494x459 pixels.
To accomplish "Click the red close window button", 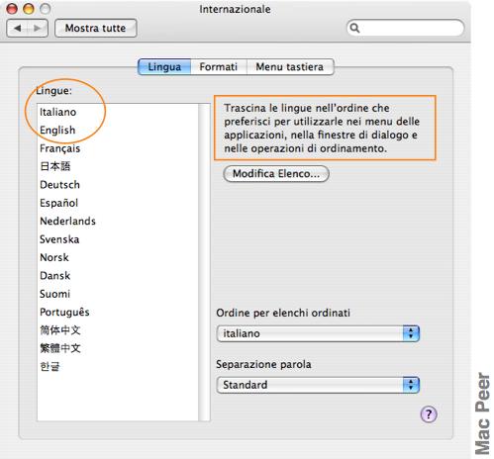I will (x=12, y=9).
